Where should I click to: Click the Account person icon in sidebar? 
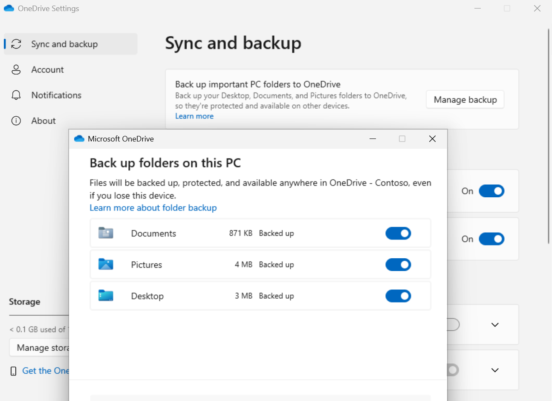coord(16,69)
